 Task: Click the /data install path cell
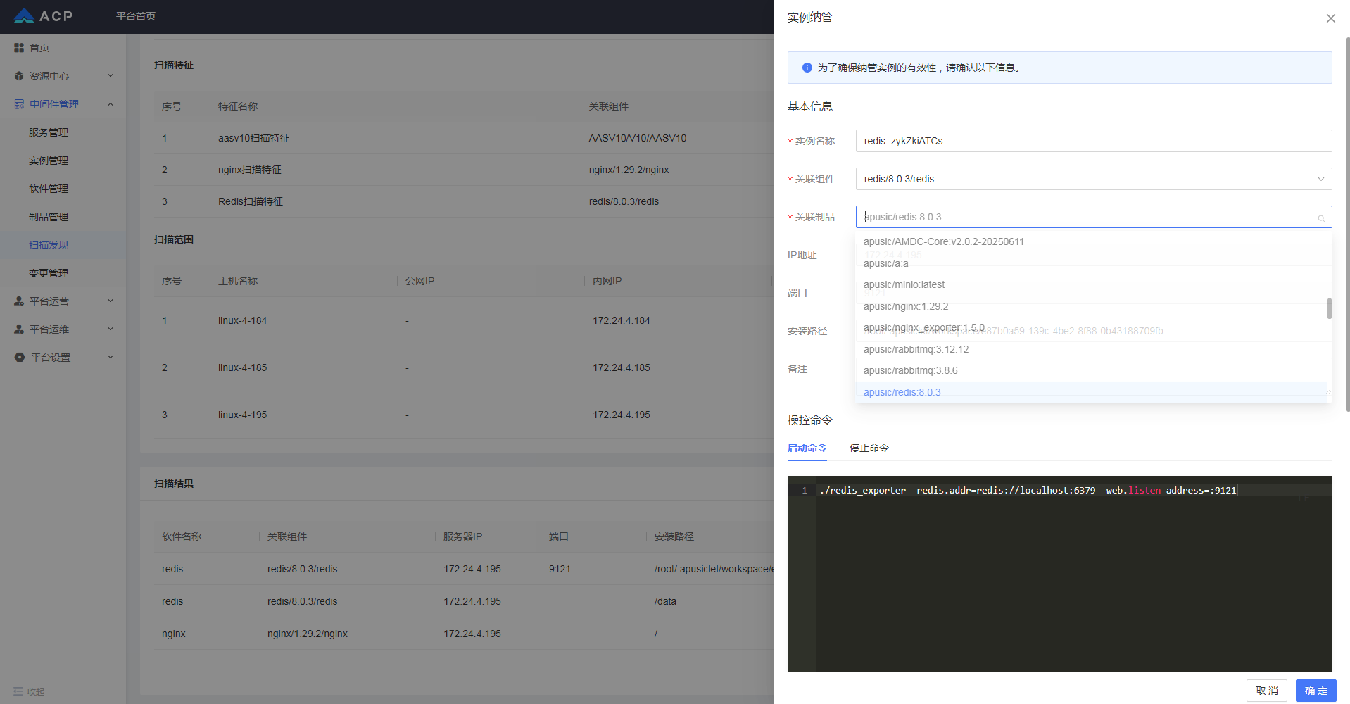pyautogui.click(x=665, y=601)
